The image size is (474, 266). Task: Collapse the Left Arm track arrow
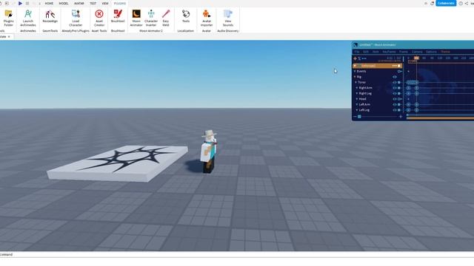pos(357,104)
